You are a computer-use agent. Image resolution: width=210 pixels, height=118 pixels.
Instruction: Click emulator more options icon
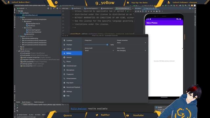pos(162,11)
